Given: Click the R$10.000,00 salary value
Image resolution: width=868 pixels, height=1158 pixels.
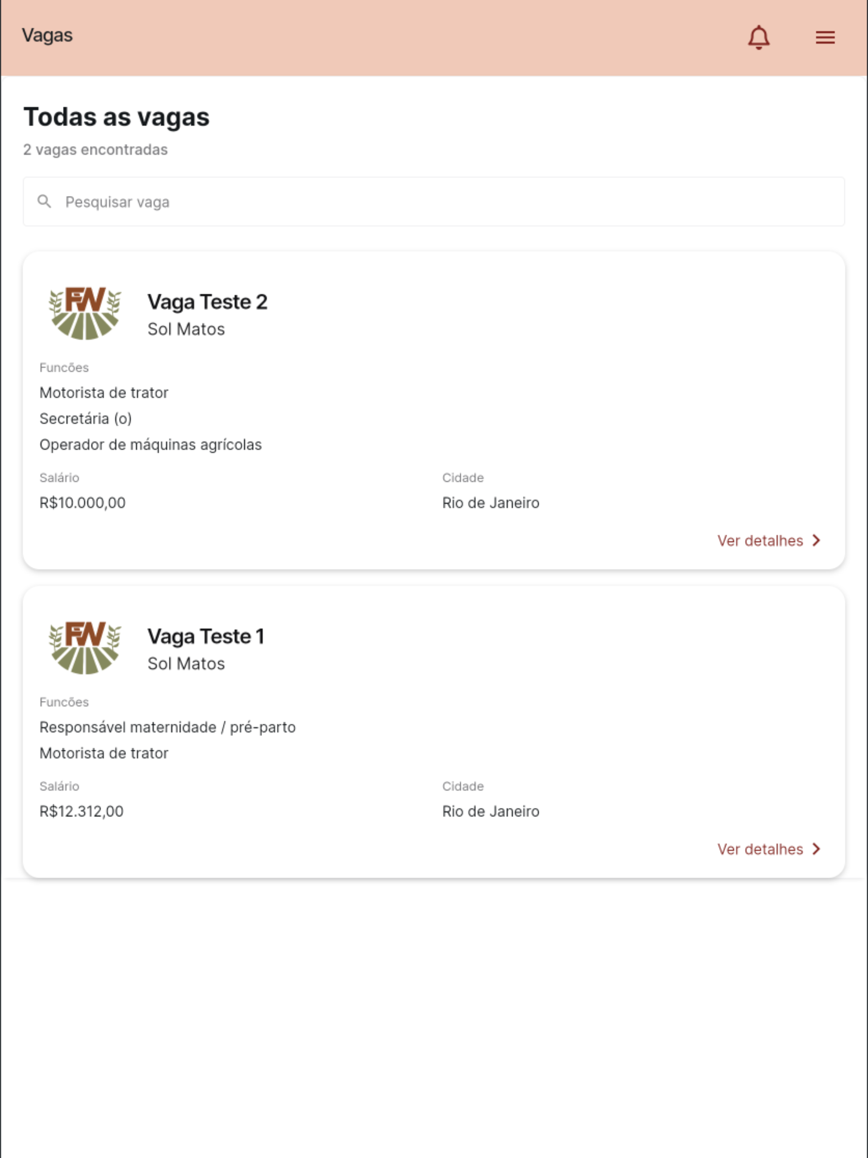Looking at the screenshot, I should pyautogui.click(x=82, y=502).
